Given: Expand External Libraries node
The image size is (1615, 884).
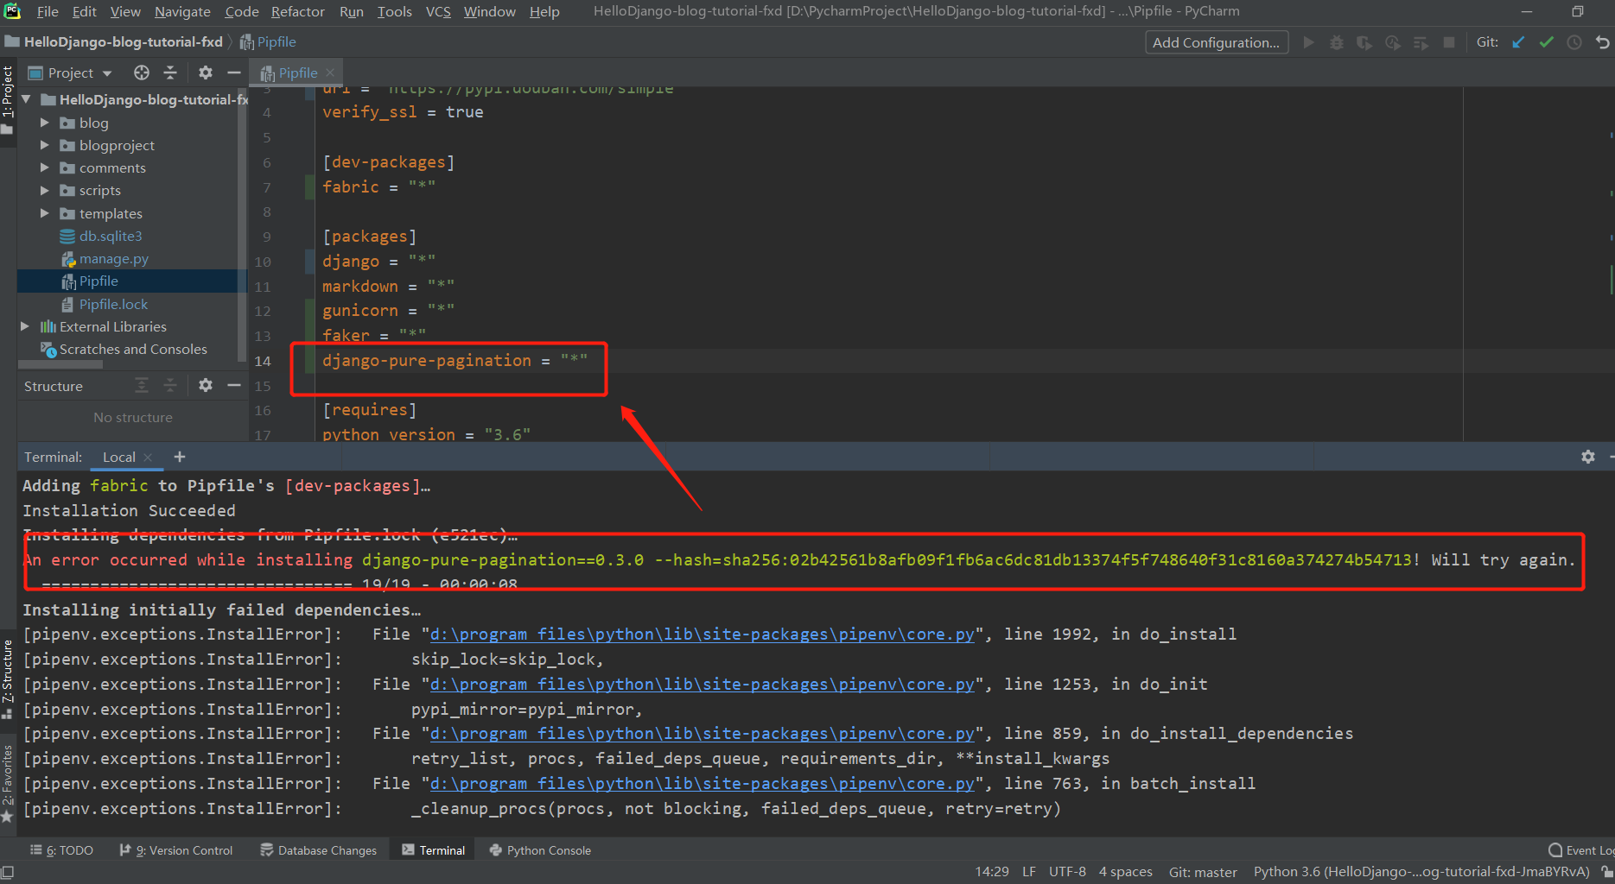Looking at the screenshot, I should click(25, 326).
